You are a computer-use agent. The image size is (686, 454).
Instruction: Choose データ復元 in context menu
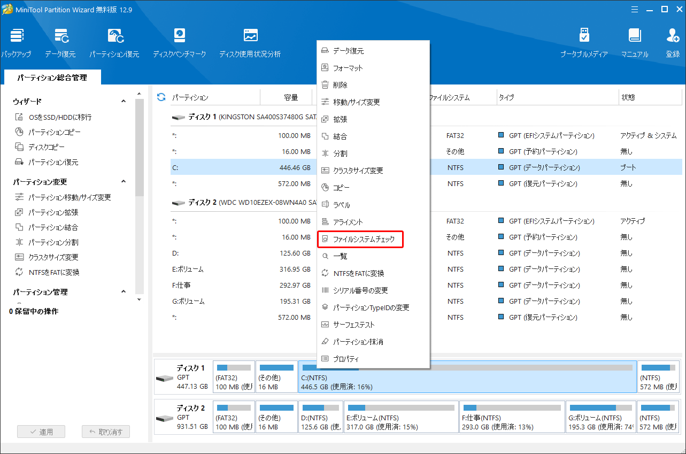373,51
